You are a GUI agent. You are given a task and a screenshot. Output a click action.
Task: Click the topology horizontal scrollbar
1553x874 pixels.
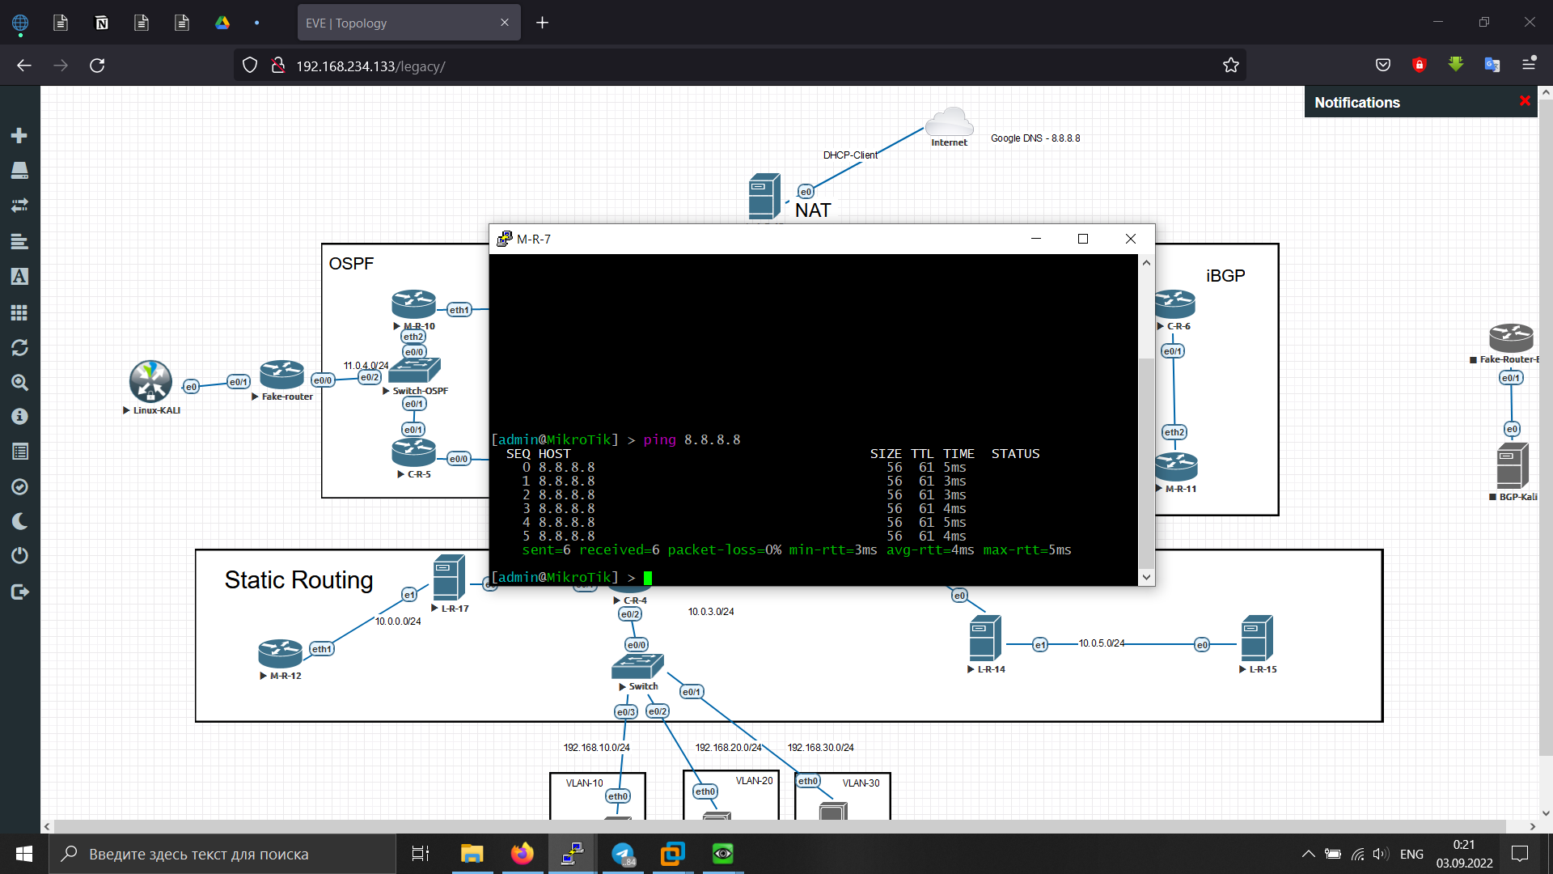[x=780, y=826]
